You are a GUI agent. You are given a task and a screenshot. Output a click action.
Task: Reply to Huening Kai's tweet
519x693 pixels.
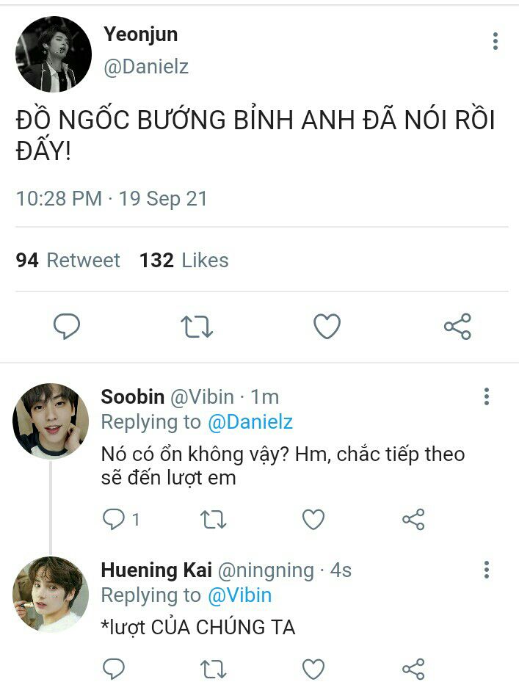click(114, 669)
